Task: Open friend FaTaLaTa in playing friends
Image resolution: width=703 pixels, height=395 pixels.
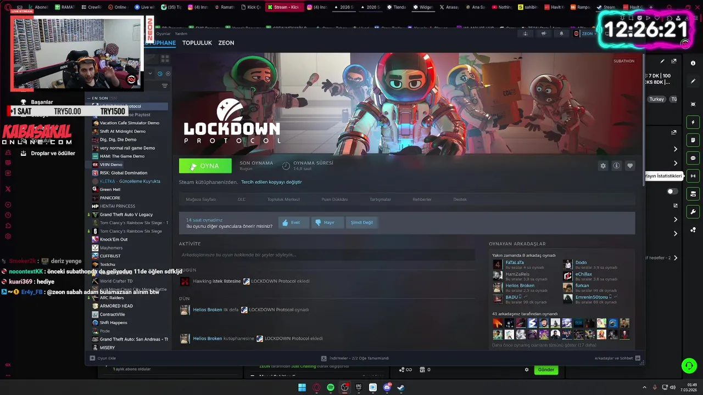Action: (x=515, y=263)
